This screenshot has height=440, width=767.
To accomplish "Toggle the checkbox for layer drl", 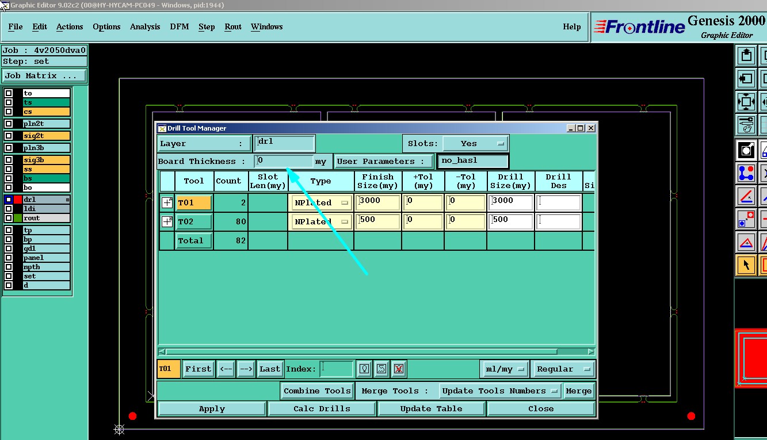I will click(x=9, y=200).
